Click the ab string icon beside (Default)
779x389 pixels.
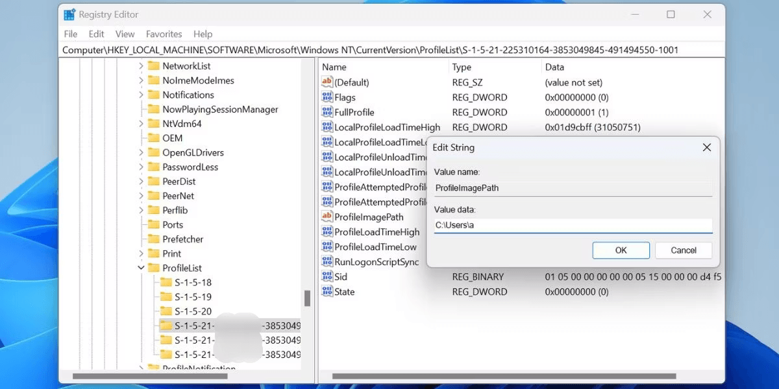click(328, 82)
